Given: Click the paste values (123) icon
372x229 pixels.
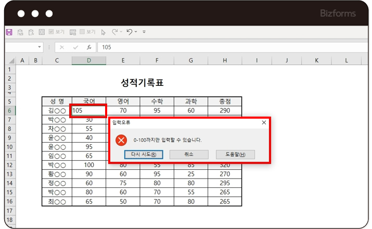Looking at the screenshot, I should [x=20, y=32].
